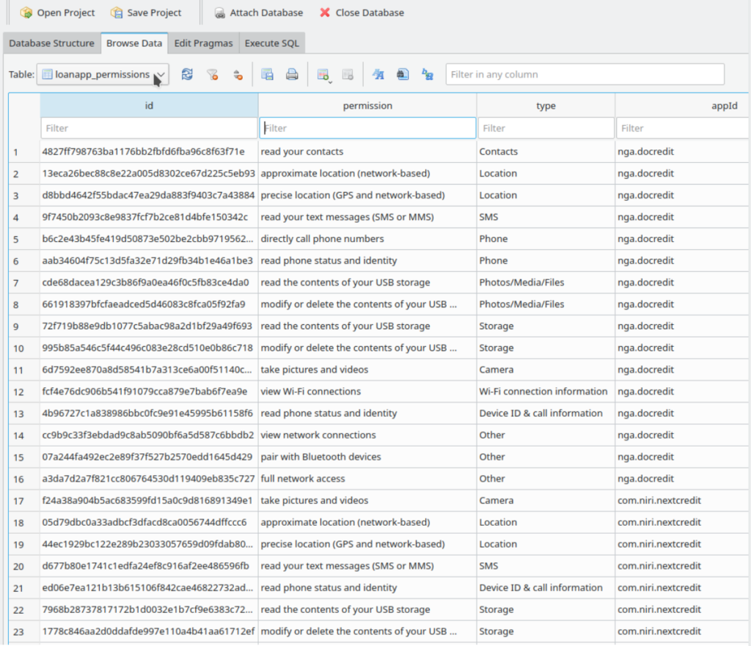
Task: Click the Close Database button
Action: pyautogui.click(x=362, y=13)
